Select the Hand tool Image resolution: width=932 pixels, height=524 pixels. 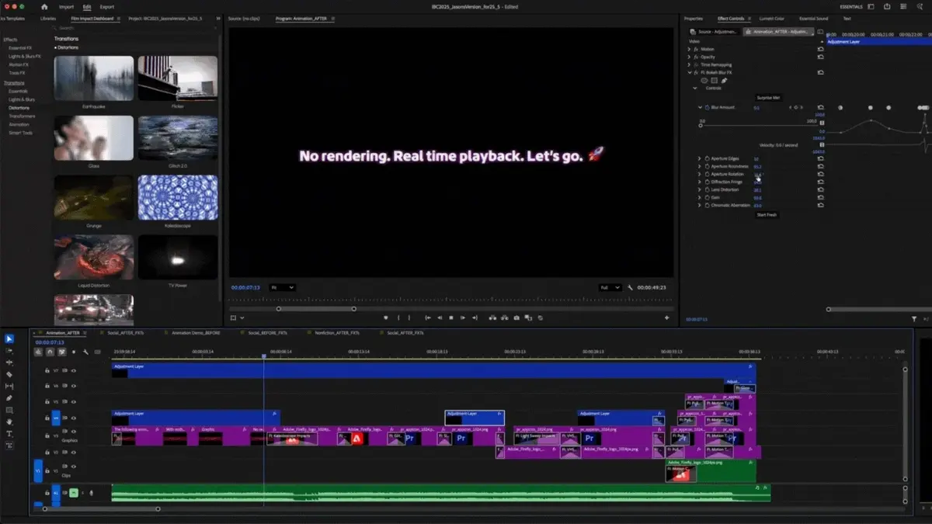9,422
